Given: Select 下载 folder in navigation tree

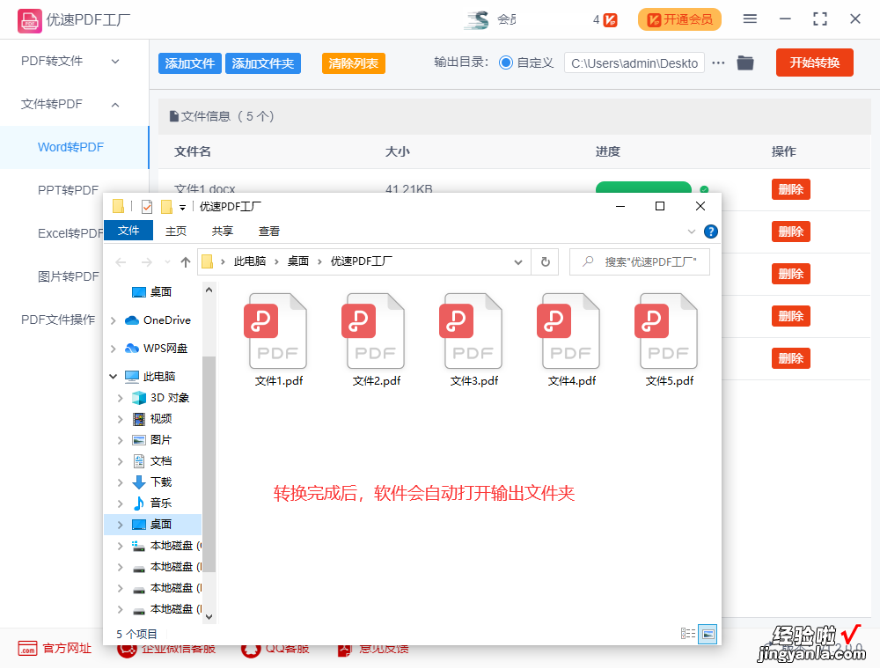Looking at the screenshot, I should tap(160, 482).
